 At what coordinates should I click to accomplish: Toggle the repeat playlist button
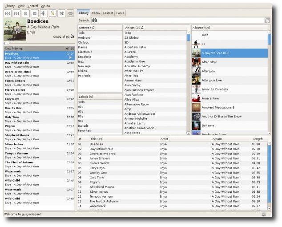tap(70, 13)
